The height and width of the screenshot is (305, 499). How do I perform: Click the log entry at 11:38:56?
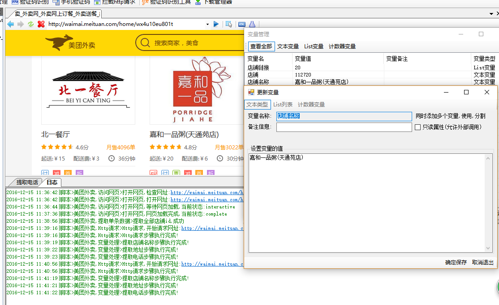pos(95,221)
